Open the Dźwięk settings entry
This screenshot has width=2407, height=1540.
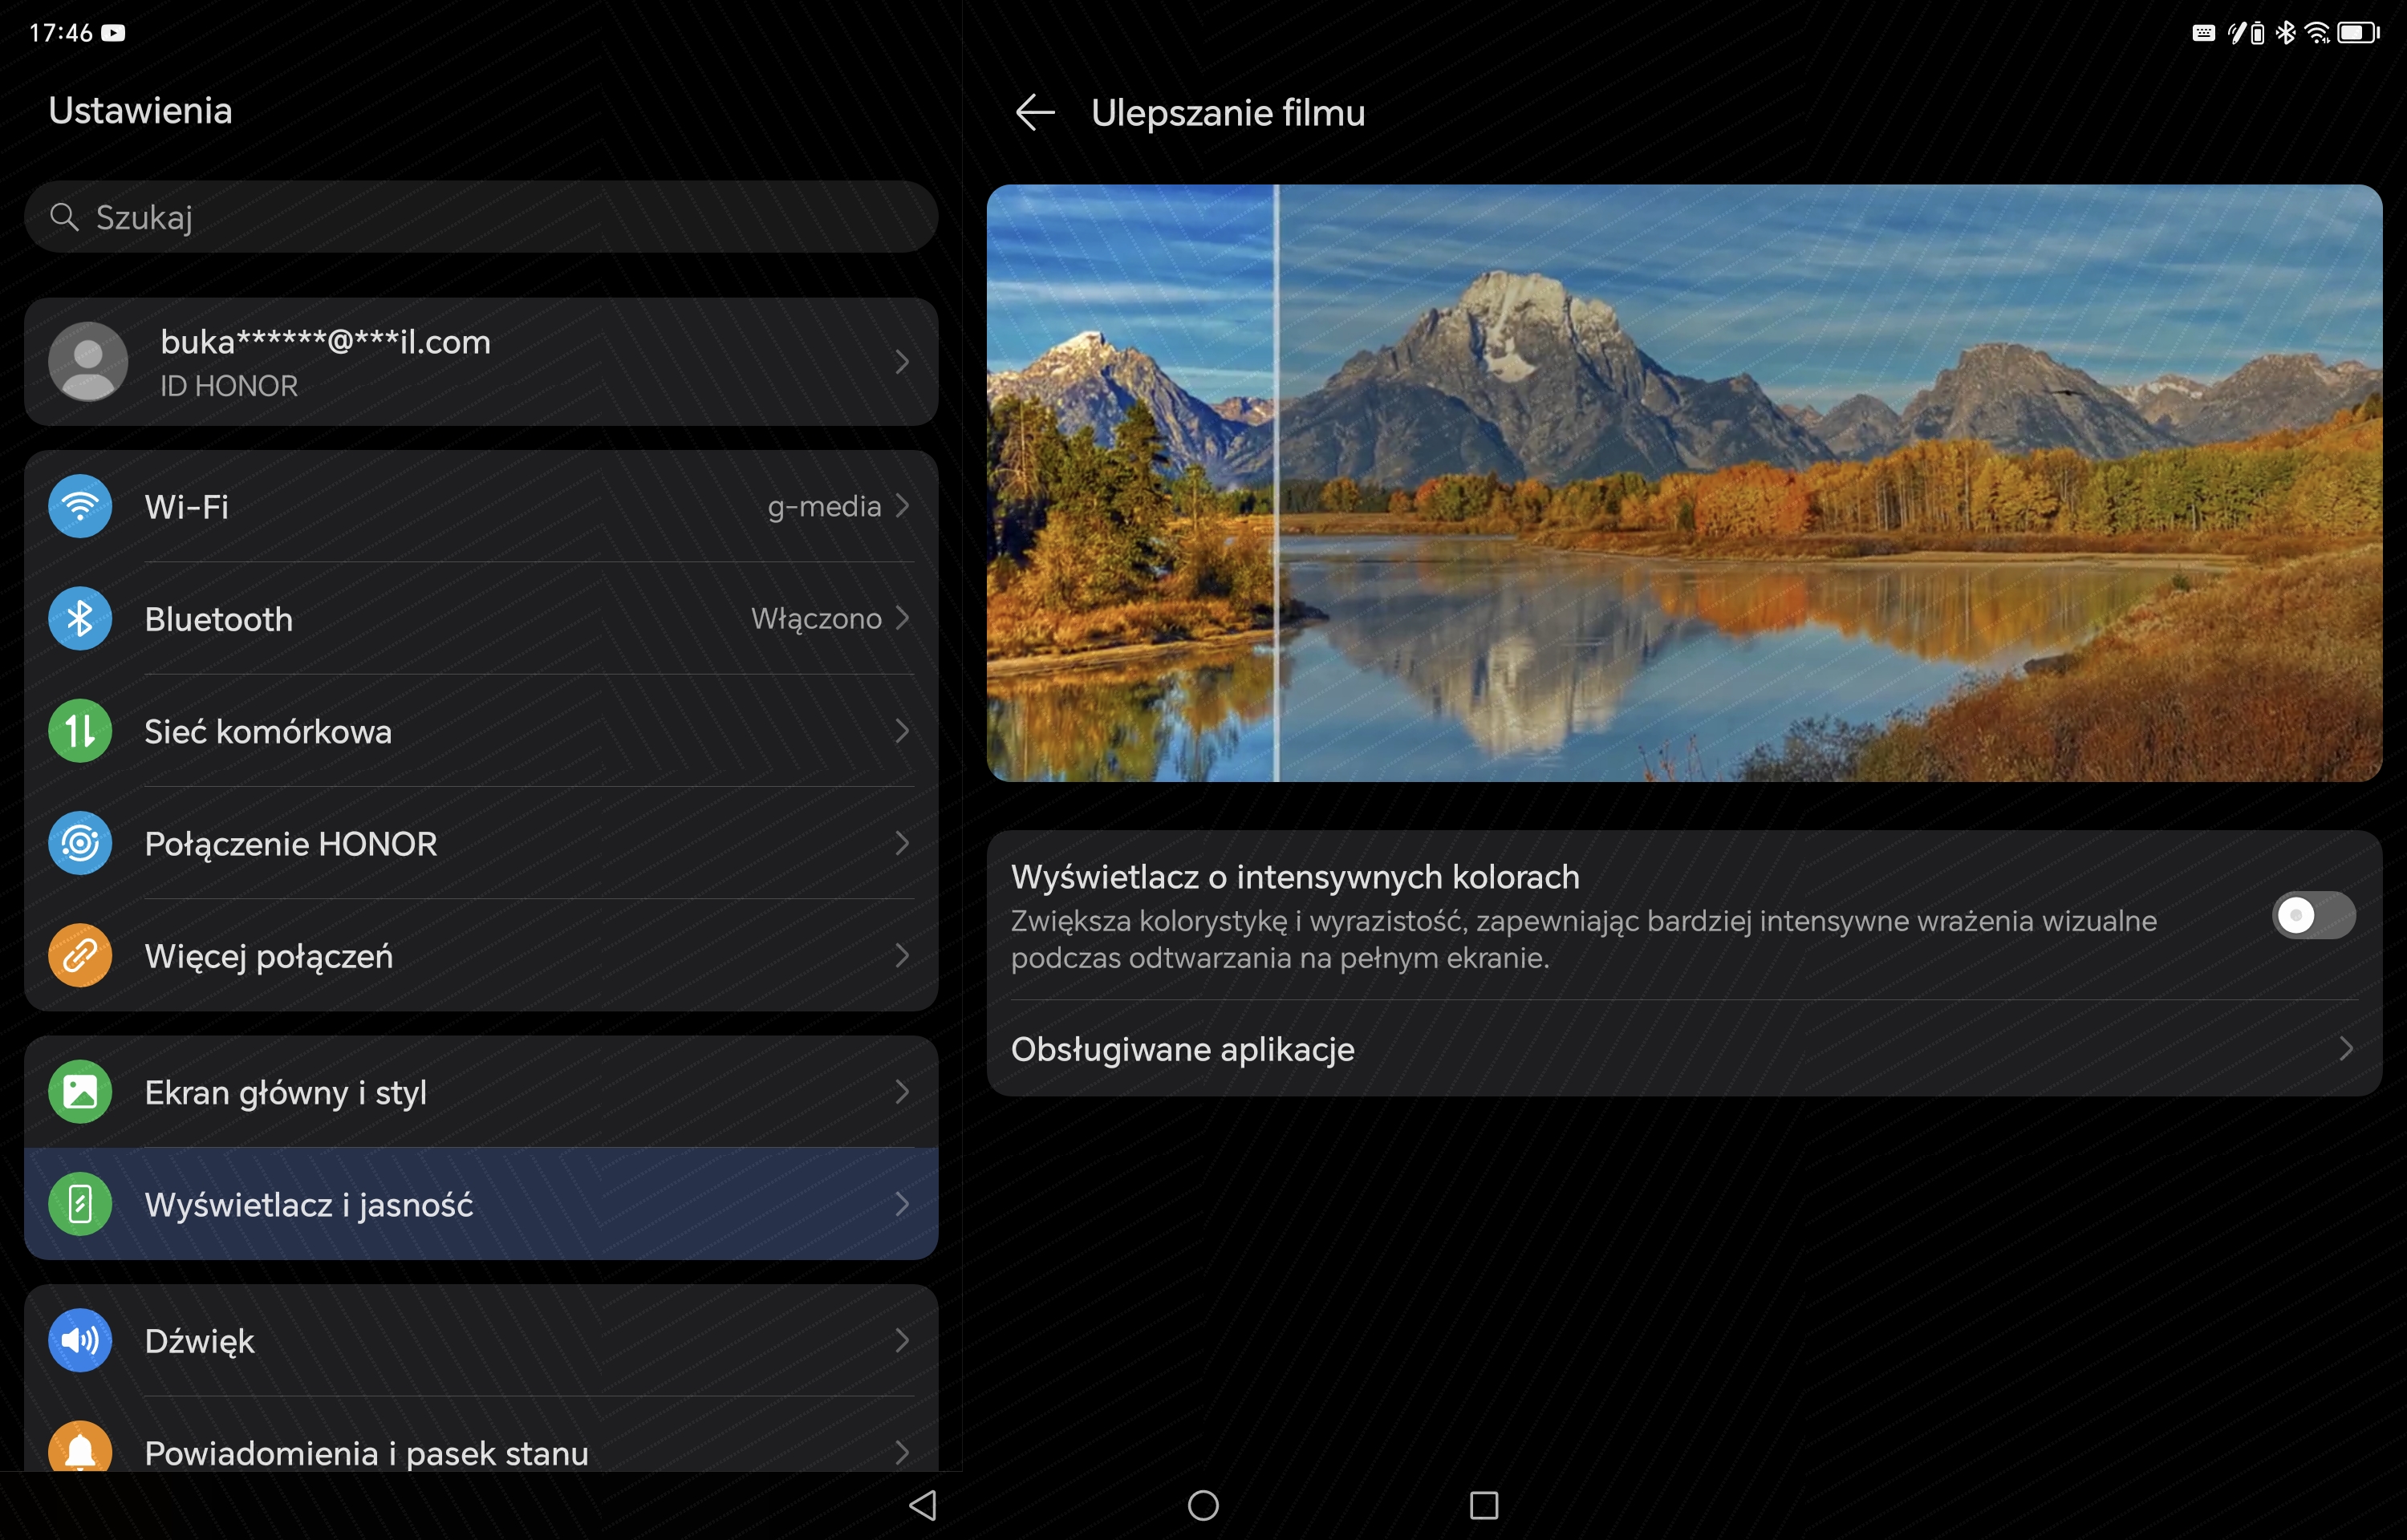point(481,1340)
